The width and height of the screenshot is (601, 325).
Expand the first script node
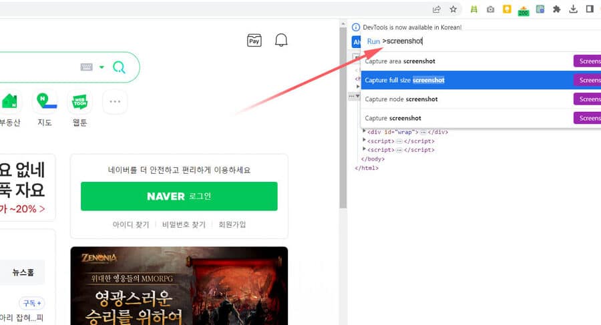(364, 140)
